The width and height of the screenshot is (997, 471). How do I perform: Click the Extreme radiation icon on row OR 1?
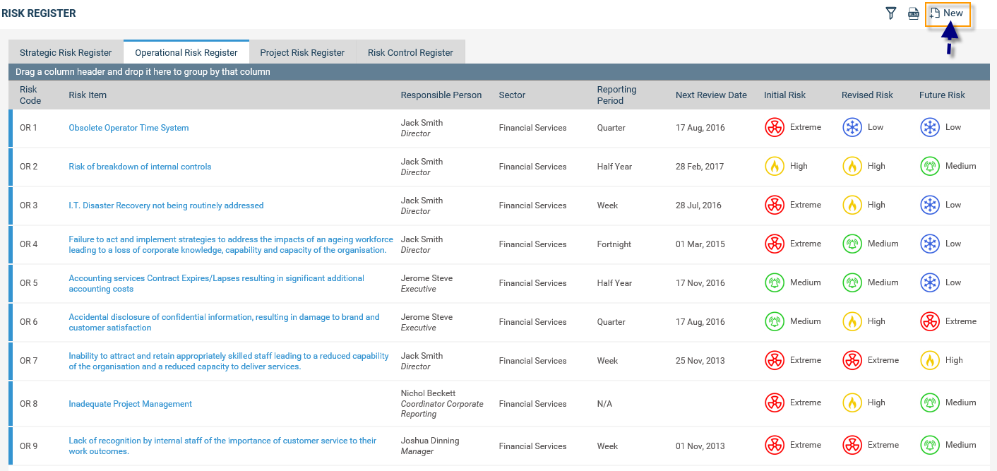click(774, 127)
